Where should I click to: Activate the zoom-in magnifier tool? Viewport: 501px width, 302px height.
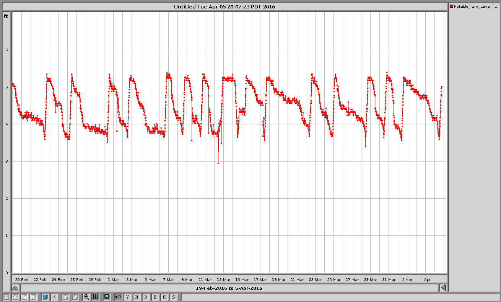[86, 297]
